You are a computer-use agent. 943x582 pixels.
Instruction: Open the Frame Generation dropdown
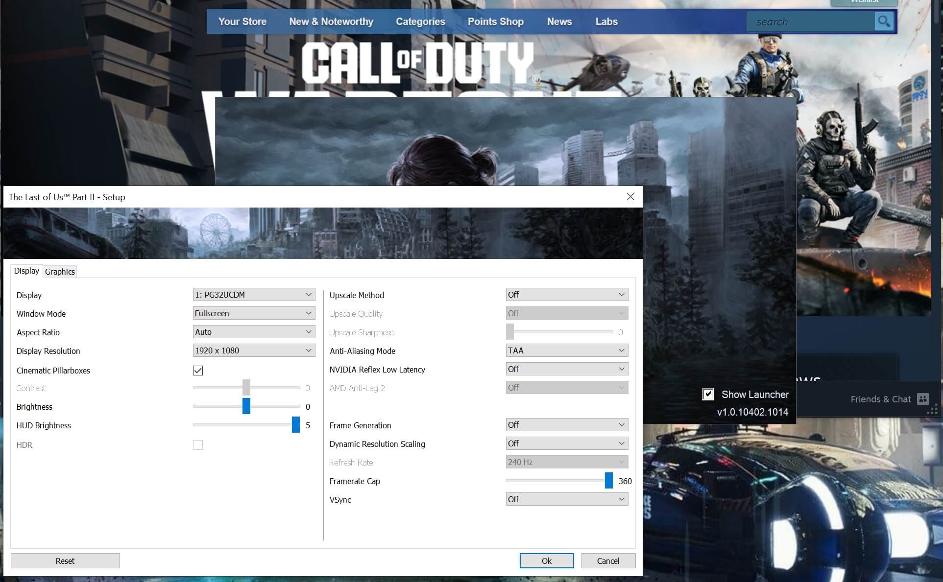coord(567,425)
